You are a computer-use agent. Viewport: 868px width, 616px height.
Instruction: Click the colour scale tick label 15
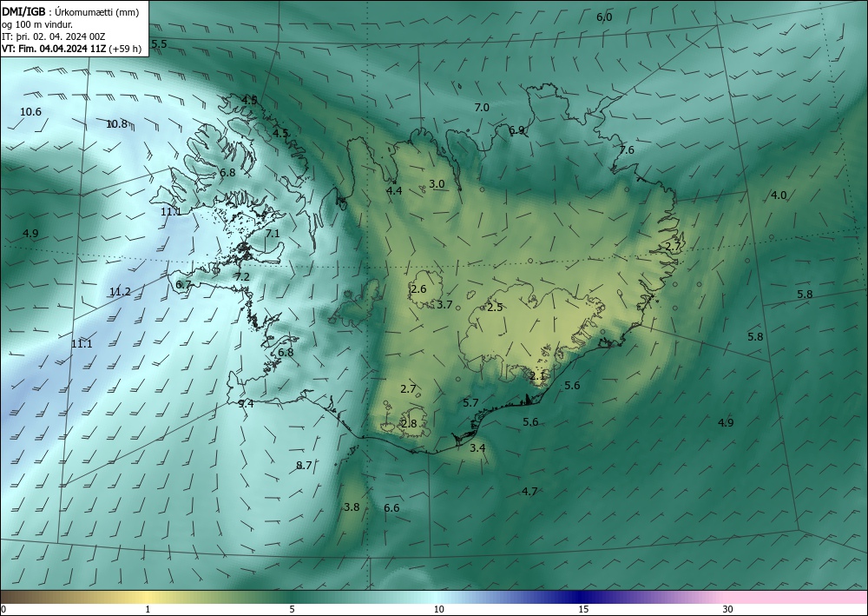tap(583, 610)
